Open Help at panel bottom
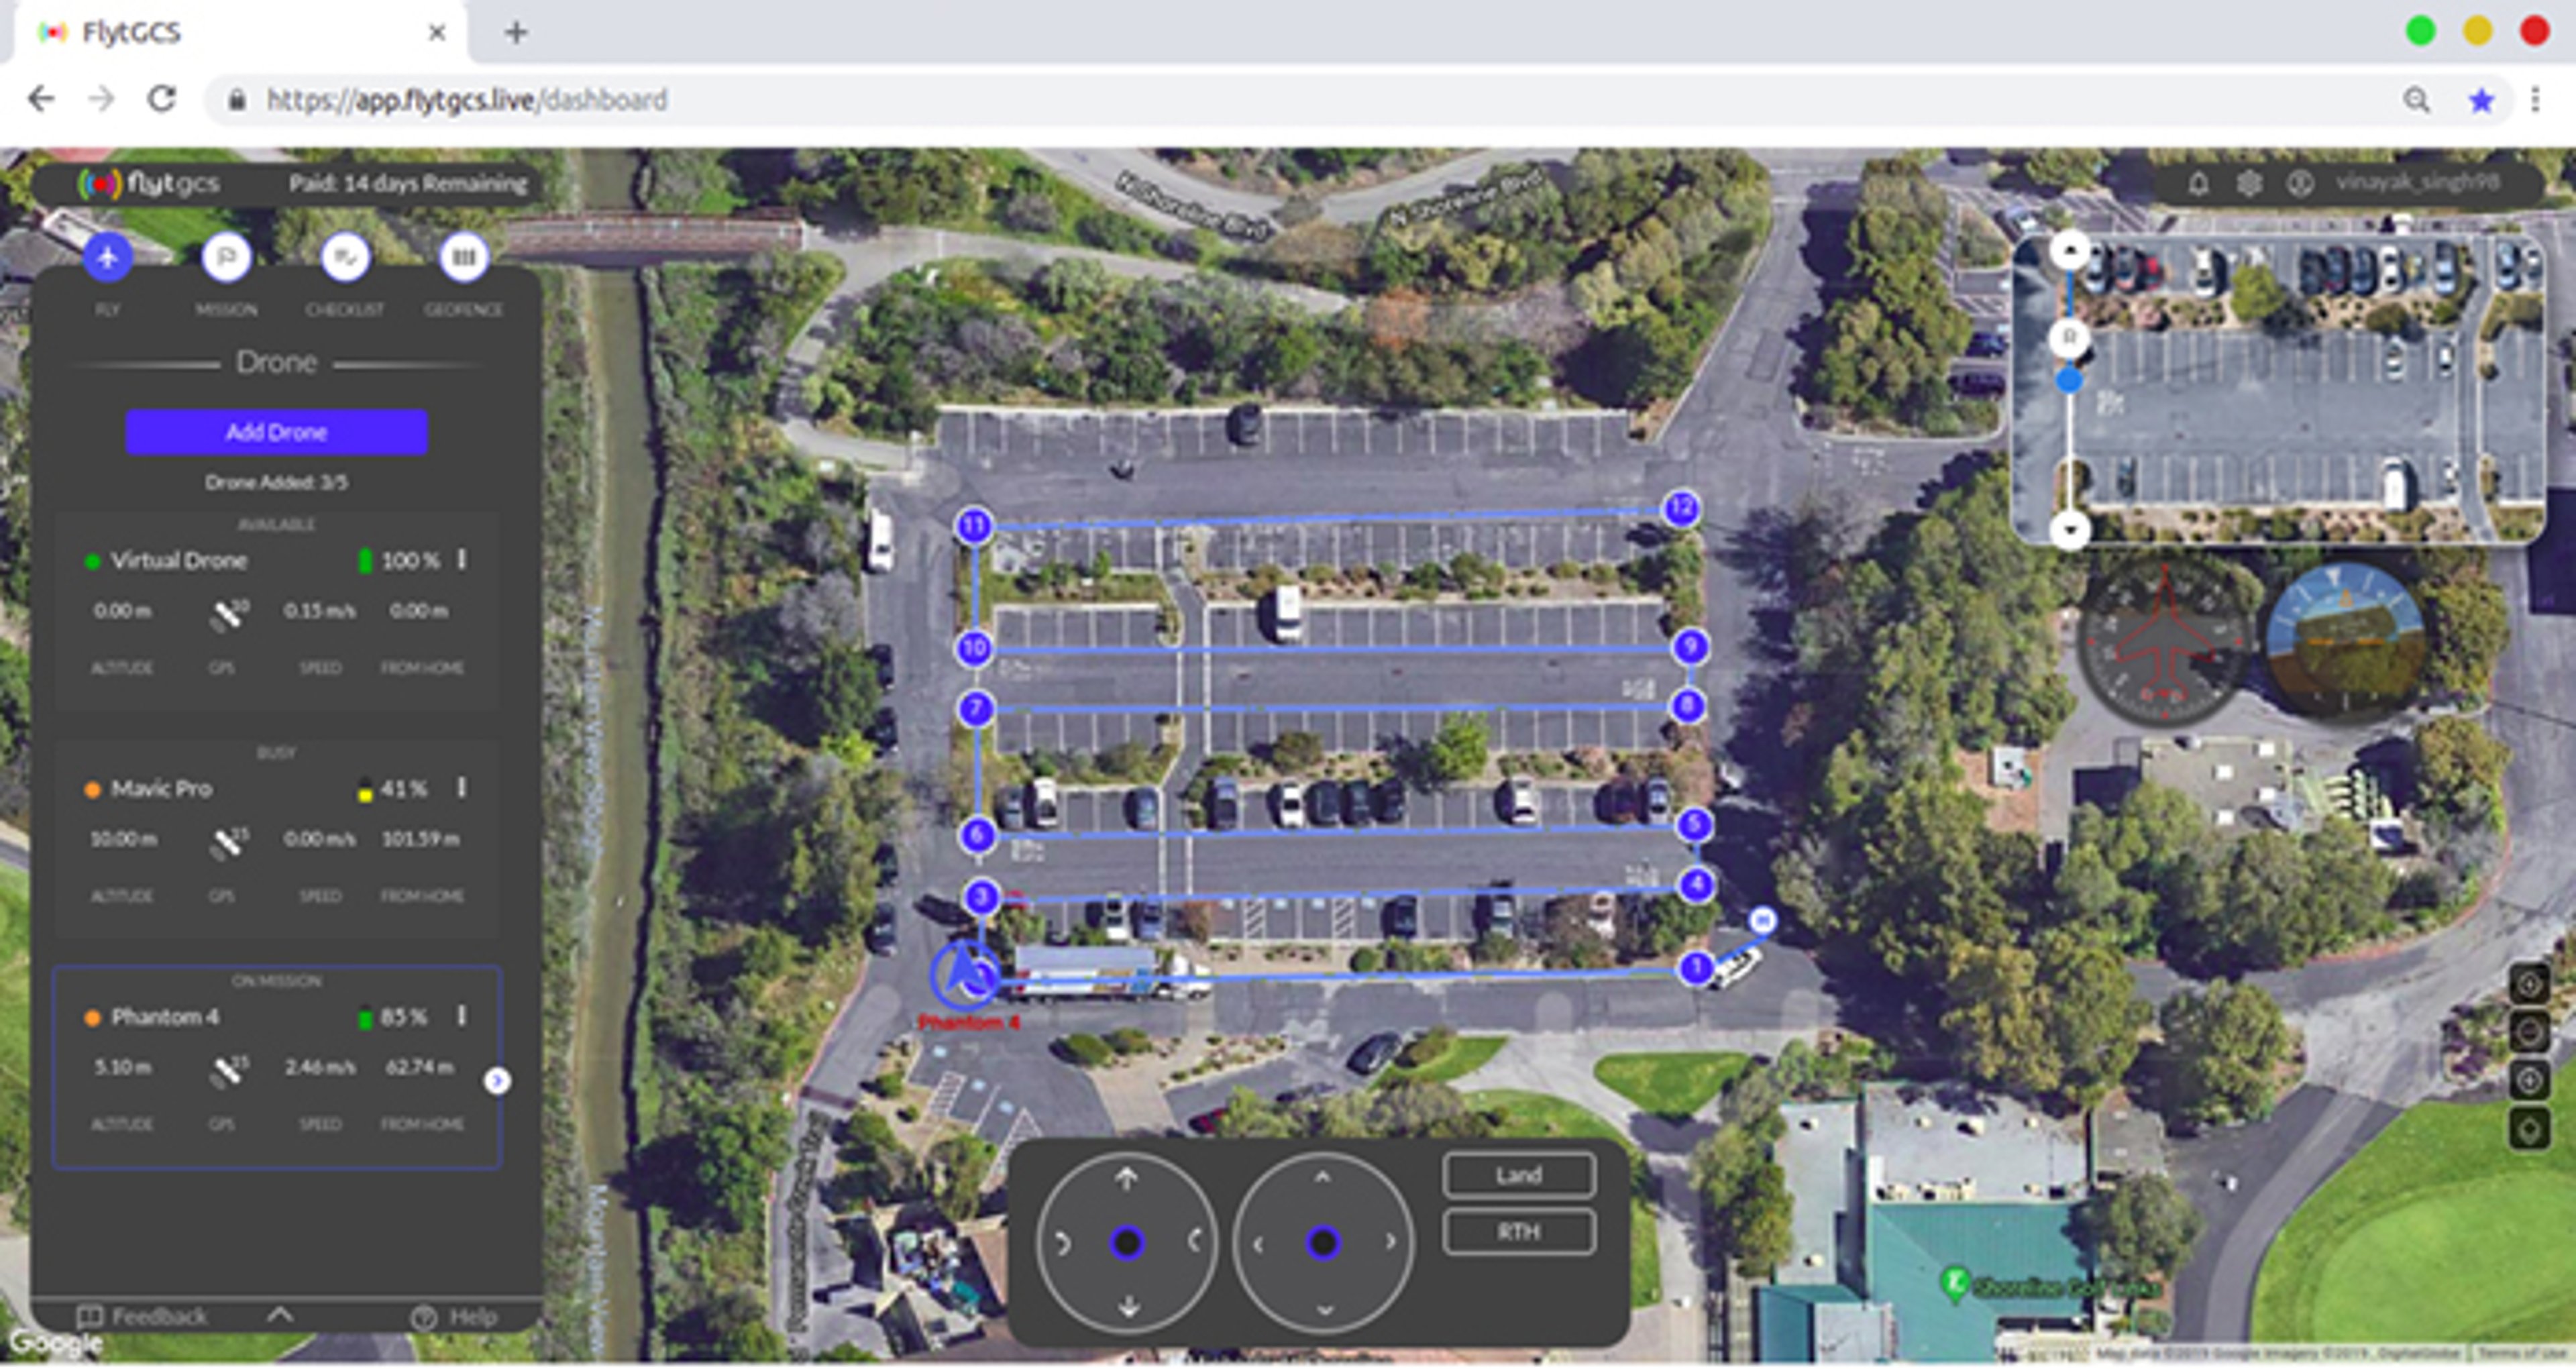Screen dimensions: 2576x1369 pos(455,1317)
